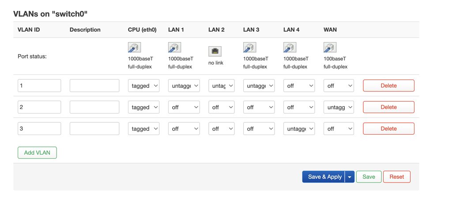The width and height of the screenshot is (452, 212).
Task: Open VLAN 2 LAN 1 port dropdown
Action: pyautogui.click(x=184, y=107)
